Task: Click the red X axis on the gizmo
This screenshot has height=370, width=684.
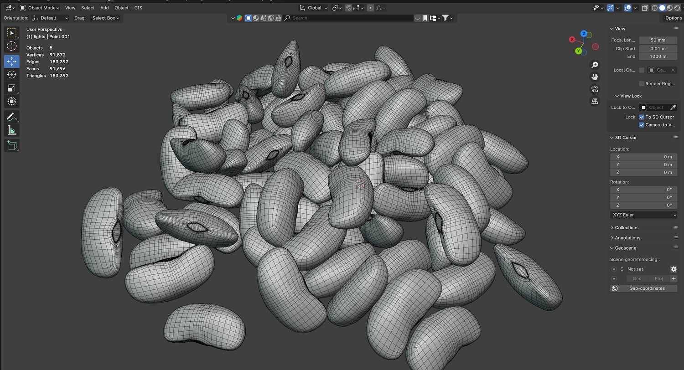Action: click(572, 40)
